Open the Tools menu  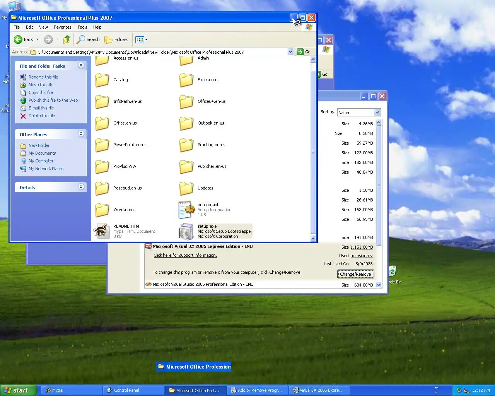tap(82, 27)
